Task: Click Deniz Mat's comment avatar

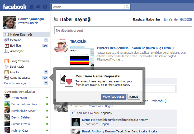Action: [x=76, y=122]
